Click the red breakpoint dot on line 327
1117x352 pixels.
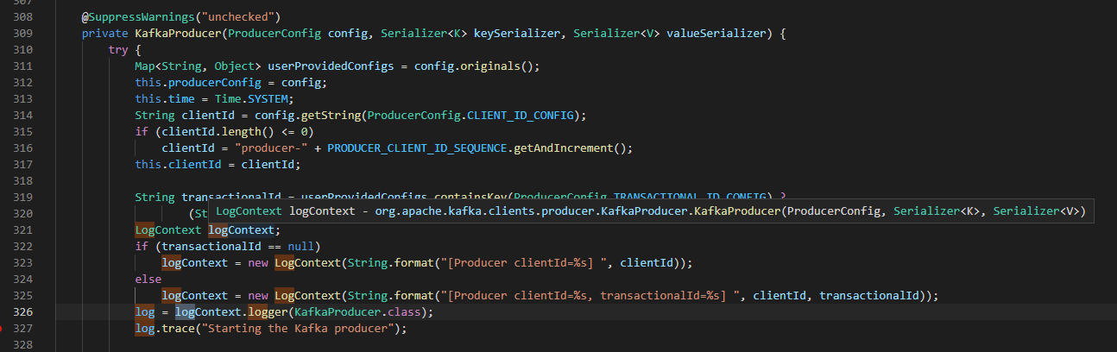click(3, 329)
